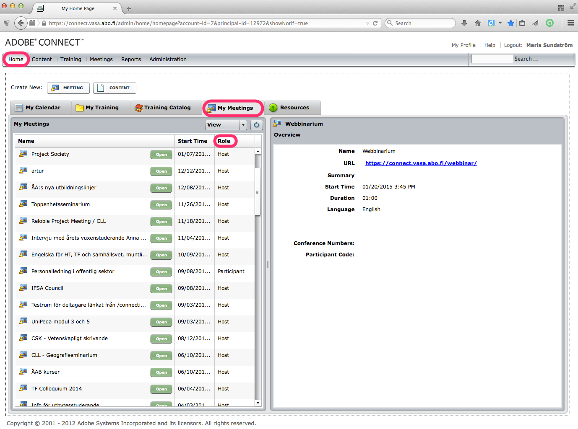578x429 pixels.
Task: Open the bookmarks list icon in toolbar
Action: click(522, 23)
